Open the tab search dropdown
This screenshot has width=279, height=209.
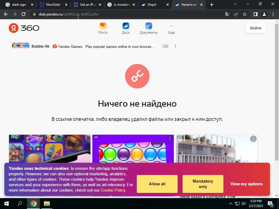click(235, 4)
